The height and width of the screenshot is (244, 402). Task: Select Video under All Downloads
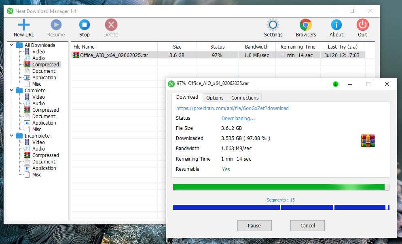[38, 51]
